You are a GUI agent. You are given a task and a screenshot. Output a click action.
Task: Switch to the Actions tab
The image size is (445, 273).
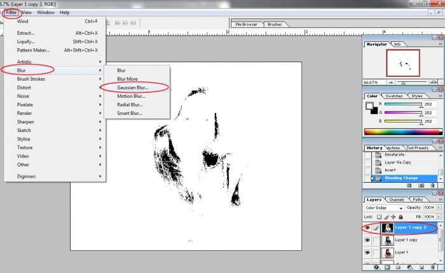[x=394, y=148]
